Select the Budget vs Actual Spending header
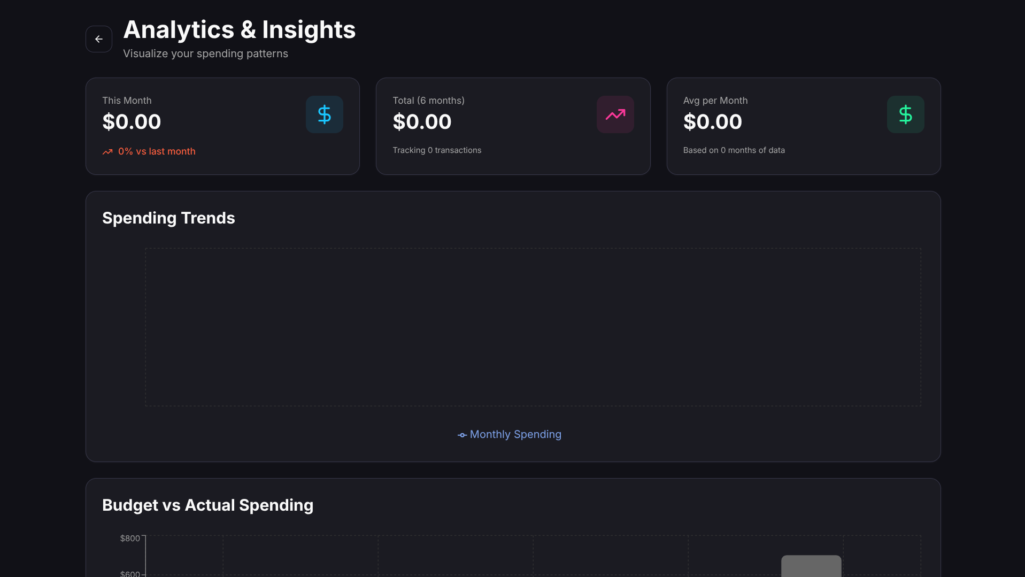The width and height of the screenshot is (1025, 577). point(208,505)
